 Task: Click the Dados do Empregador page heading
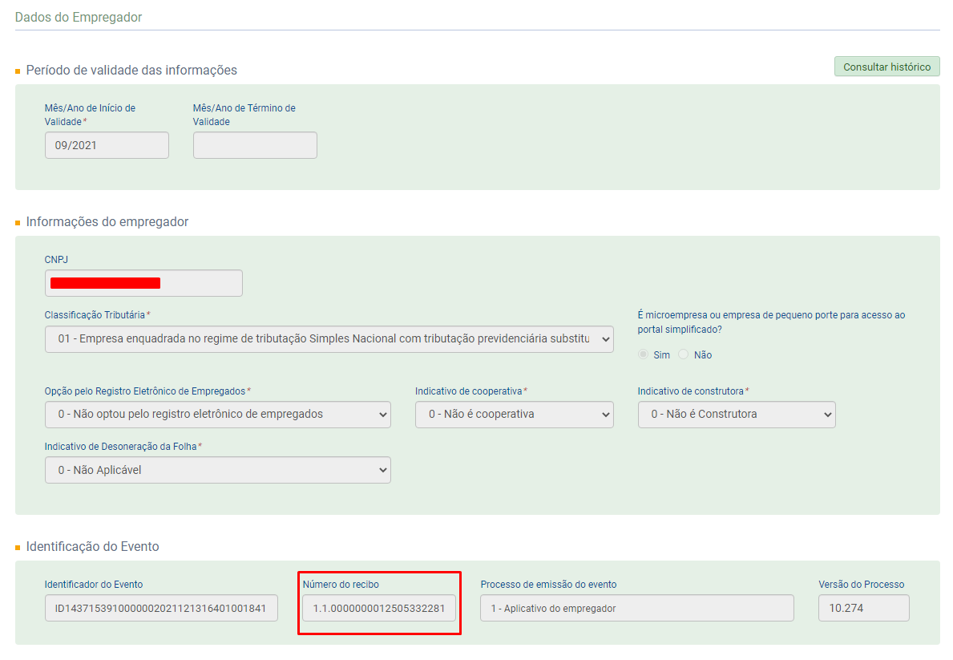[x=79, y=17]
